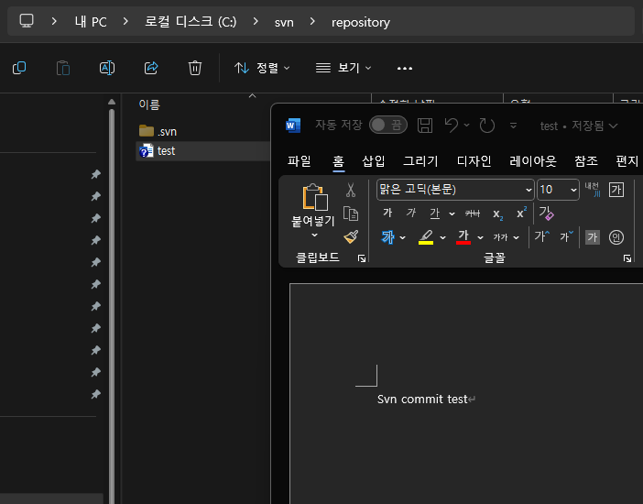Image resolution: width=643 pixels, height=504 pixels.
Task: Click the save icon in Word title bar
Action: [x=425, y=126]
